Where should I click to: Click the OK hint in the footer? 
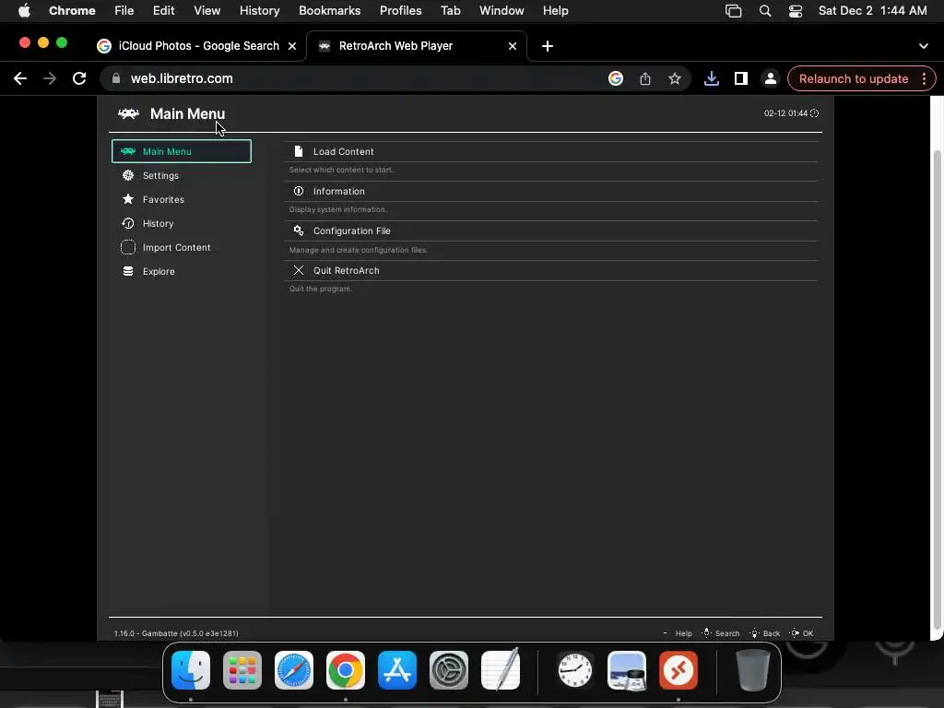(801, 633)
